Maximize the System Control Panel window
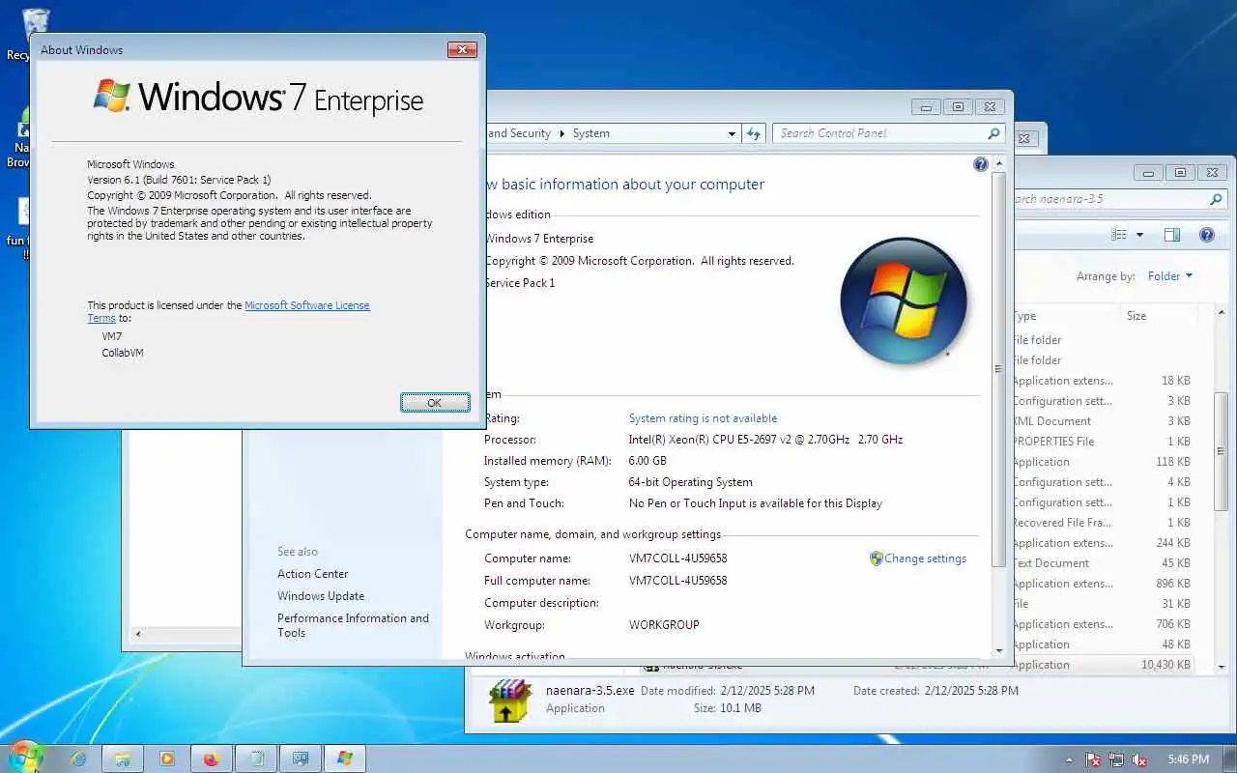The height and width of the screenshot is (773, 1237). pyautogui.click(x=958, y=107)
